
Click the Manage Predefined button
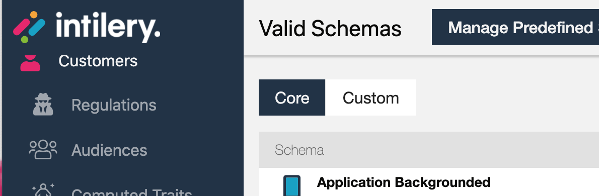point(515,27)
